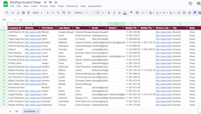Open the person link in the Sims Roofing row
The height and width of the screenshot is (114, 201).
pyautogui.click(x=164, y=53)
